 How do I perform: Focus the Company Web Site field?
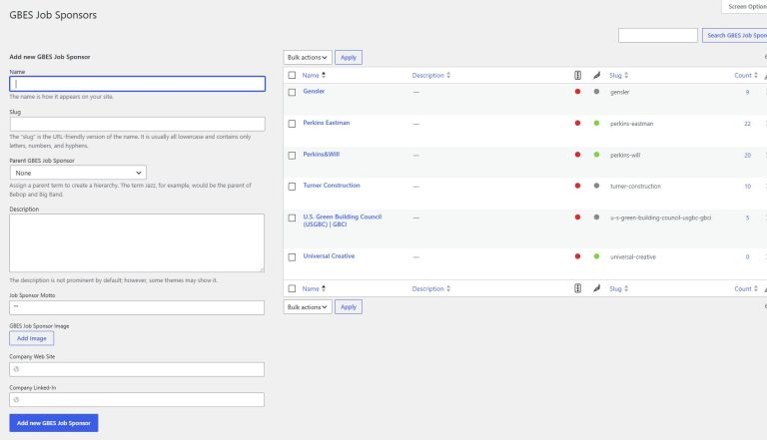137,369
